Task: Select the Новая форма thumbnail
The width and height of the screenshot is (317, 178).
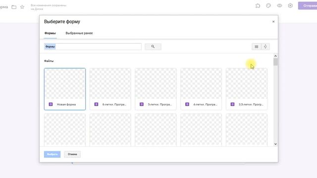Action: (65, 89)
